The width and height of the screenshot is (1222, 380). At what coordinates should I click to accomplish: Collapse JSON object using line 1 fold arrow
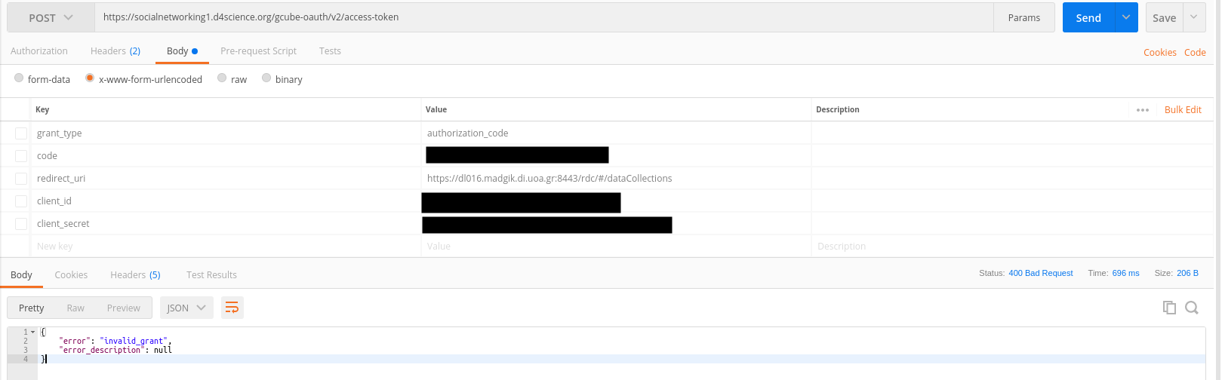pos(33,332)
